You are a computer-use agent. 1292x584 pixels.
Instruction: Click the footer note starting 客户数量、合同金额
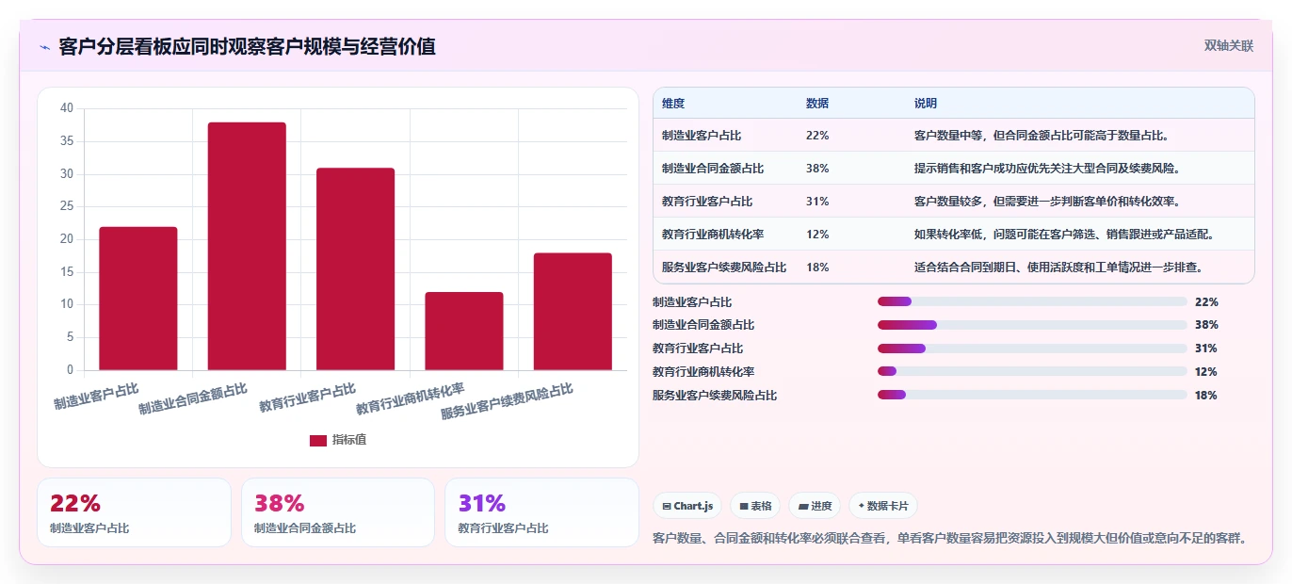949,539
